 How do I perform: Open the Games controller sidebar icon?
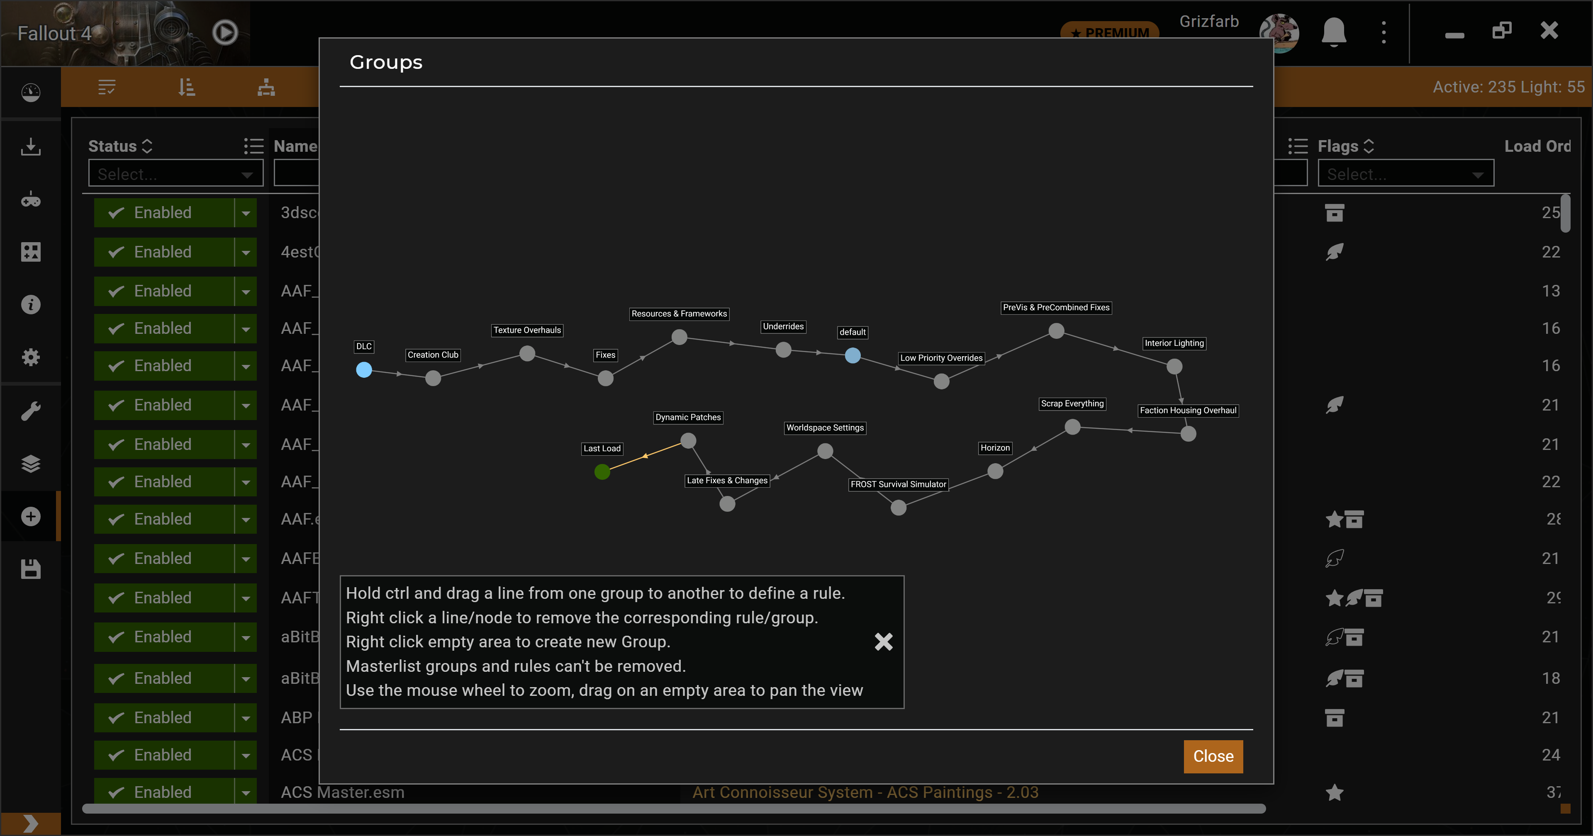[30, 200]
